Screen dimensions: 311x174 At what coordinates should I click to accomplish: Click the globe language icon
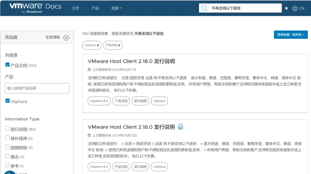point(295,8)
